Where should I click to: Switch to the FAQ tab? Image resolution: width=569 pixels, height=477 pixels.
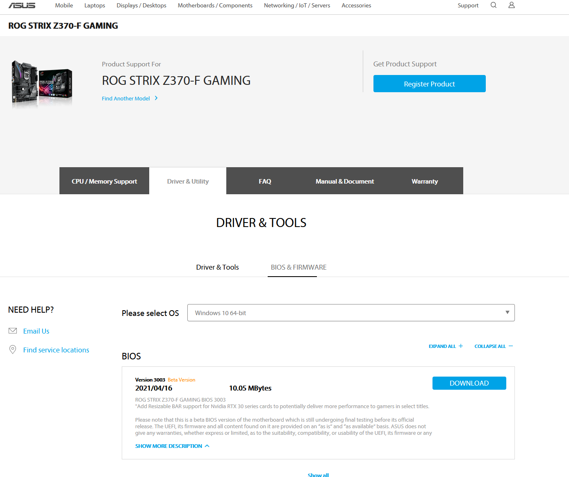click(x=265, y=181)
